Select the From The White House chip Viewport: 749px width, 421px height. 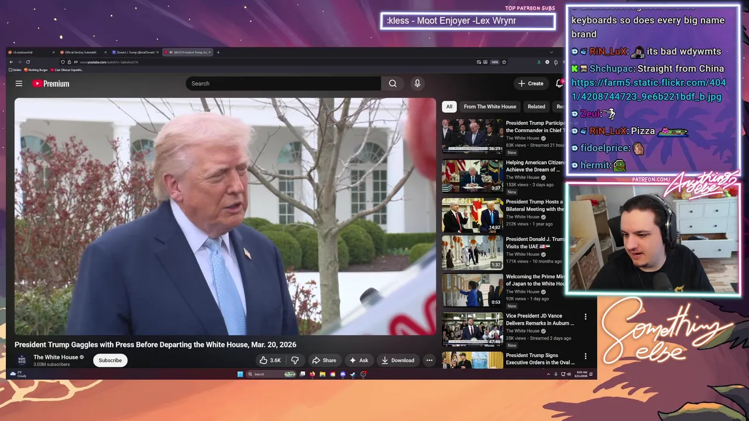[x=490, y=106]
